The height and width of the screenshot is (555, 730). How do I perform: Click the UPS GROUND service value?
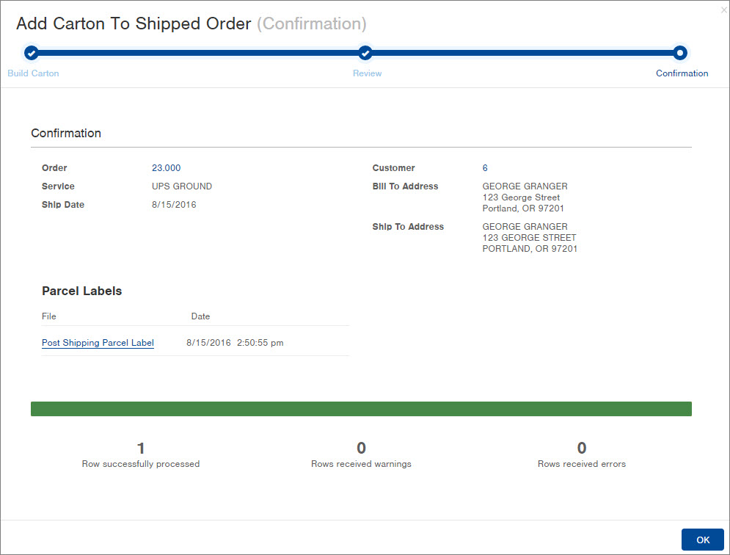[181, 186]
